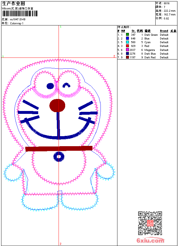Screen dimensions: 178x246
Task: Select the Dark Green description text
Action: point(151,35)
